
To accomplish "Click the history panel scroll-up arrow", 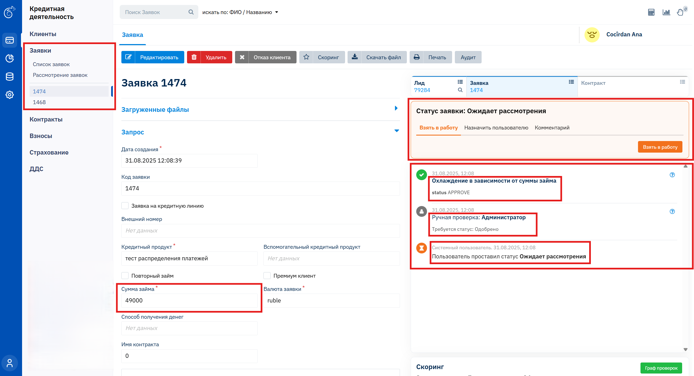I will (685, 166).
